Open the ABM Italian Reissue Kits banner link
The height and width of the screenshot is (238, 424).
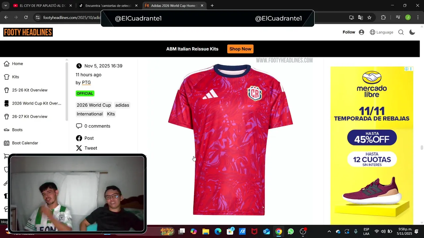[x=192, y=49]
